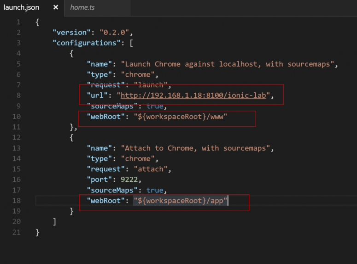Click the sourceMaps true value on line 9
This screenshot has width=357, height=264.
154,106
